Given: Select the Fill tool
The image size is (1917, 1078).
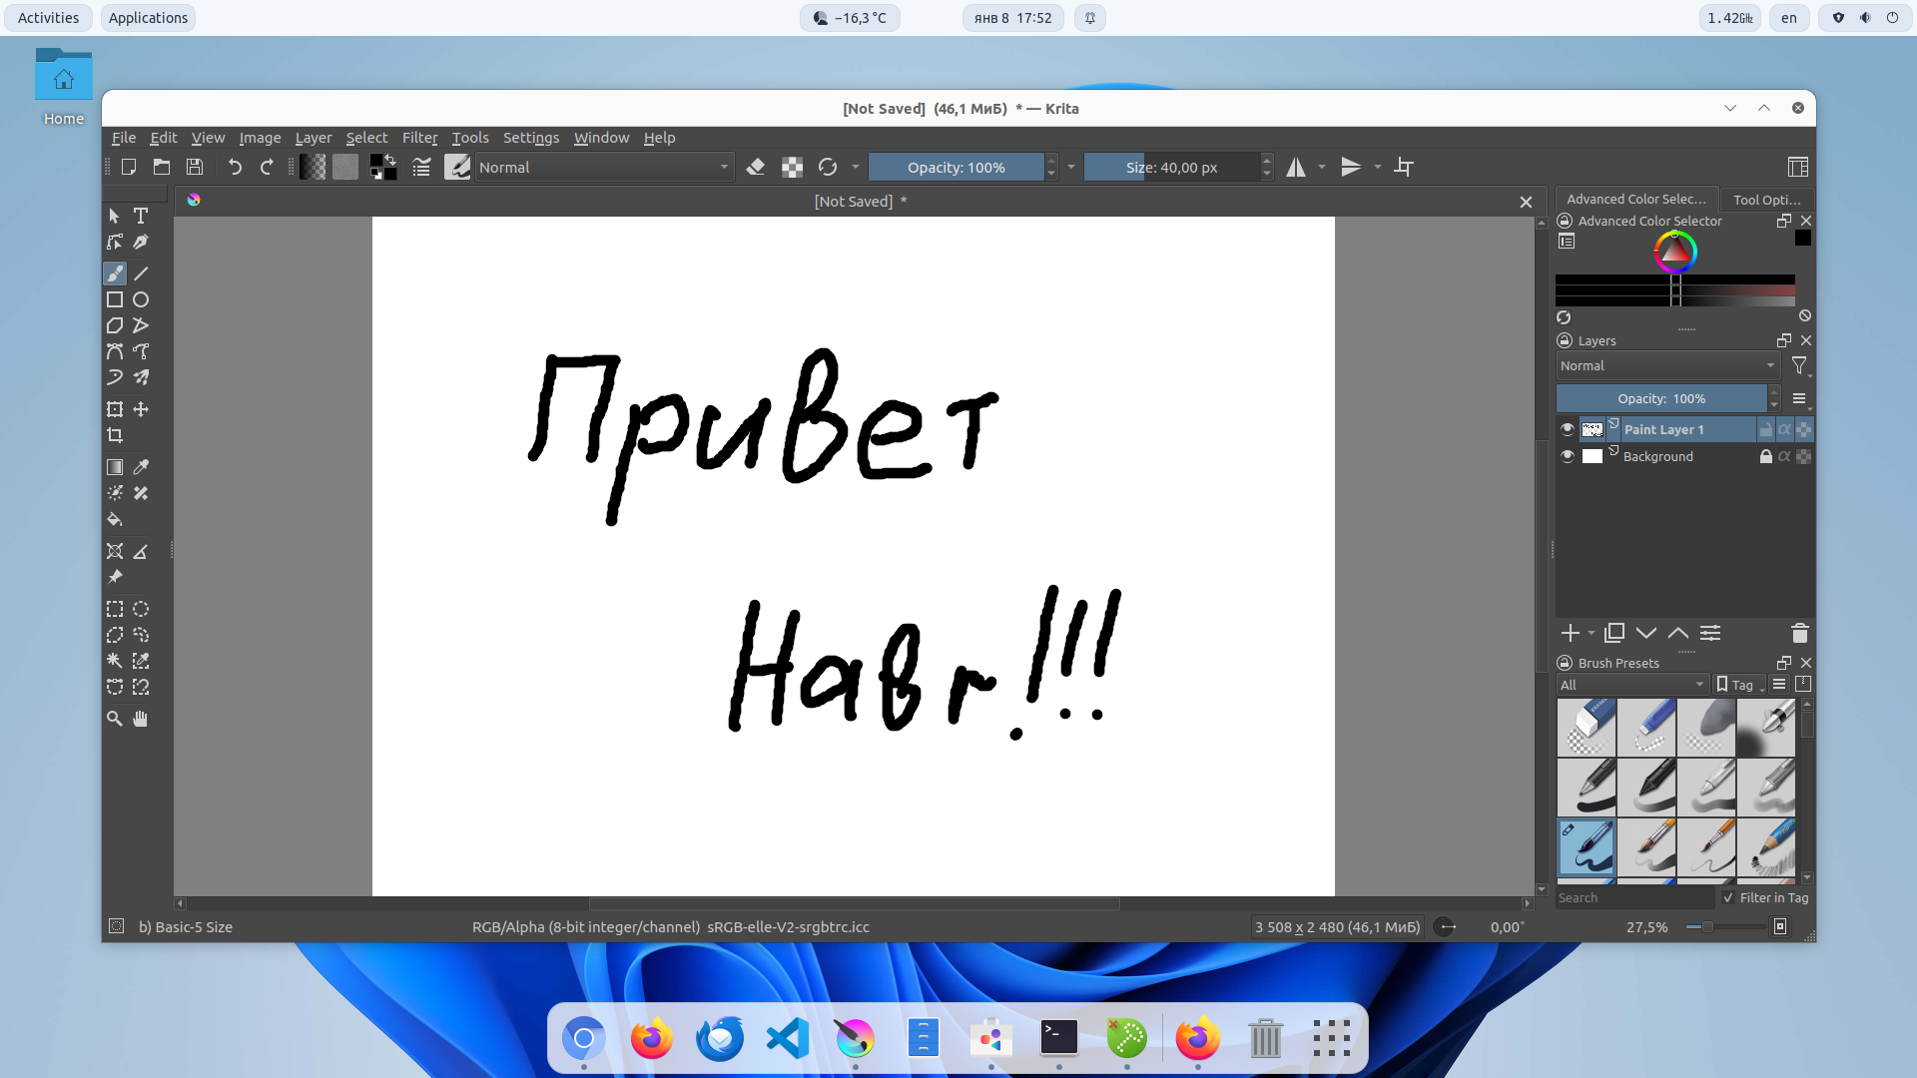Looking at the screenshot, I should [114, 519].
